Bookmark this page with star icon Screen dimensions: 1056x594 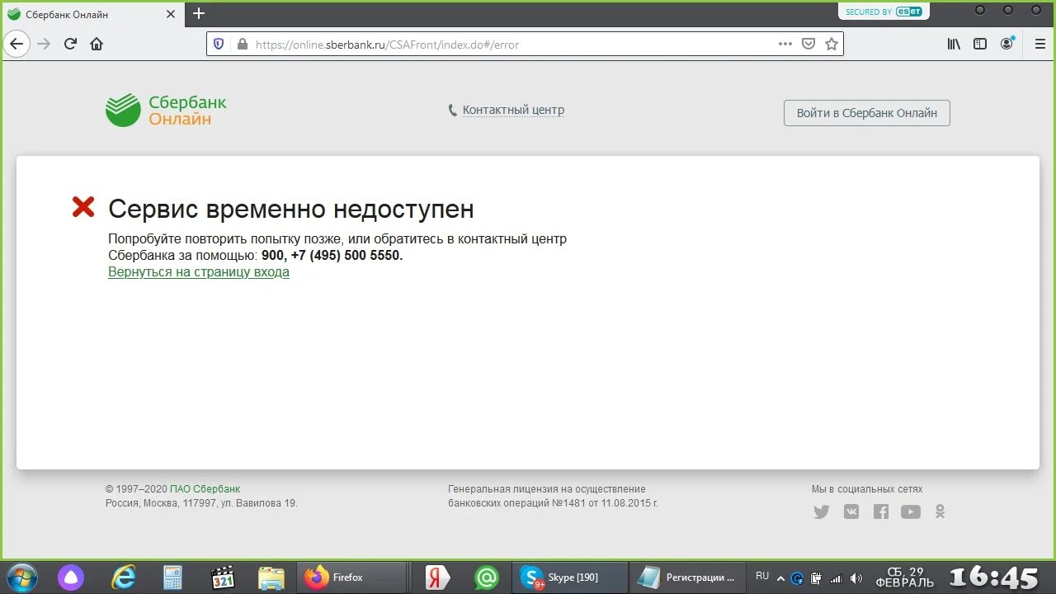832,44
